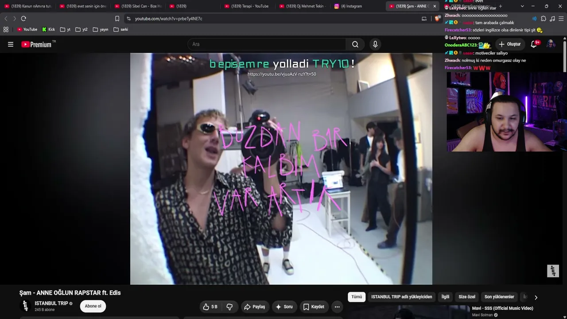Open the YouTube guide hamburger menu
Screen dimensions: 567x319
click(11, 44)
